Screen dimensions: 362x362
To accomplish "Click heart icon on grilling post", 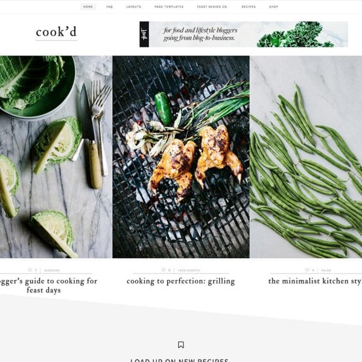I will (x=164, y=270).
